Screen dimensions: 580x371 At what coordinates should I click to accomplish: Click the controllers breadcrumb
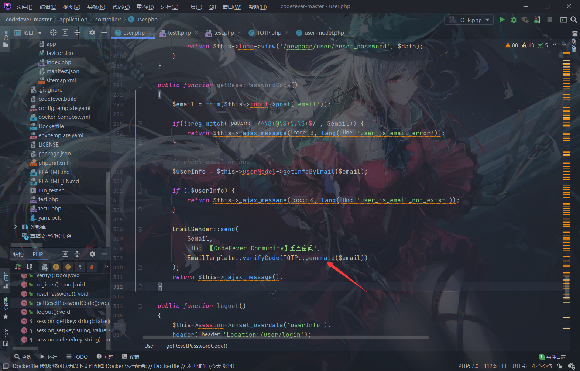(x=108, y=20)
